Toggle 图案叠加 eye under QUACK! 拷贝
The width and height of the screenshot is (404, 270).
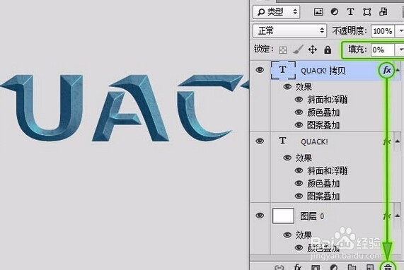299,125
